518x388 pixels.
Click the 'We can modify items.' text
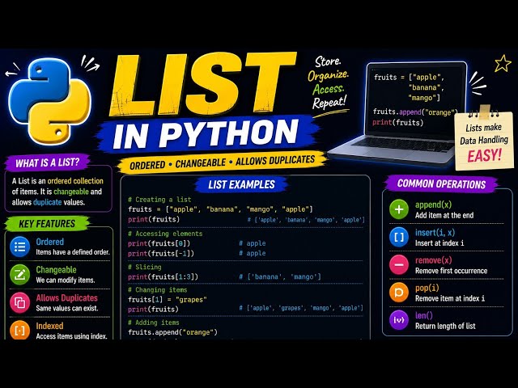coord(66,280)
